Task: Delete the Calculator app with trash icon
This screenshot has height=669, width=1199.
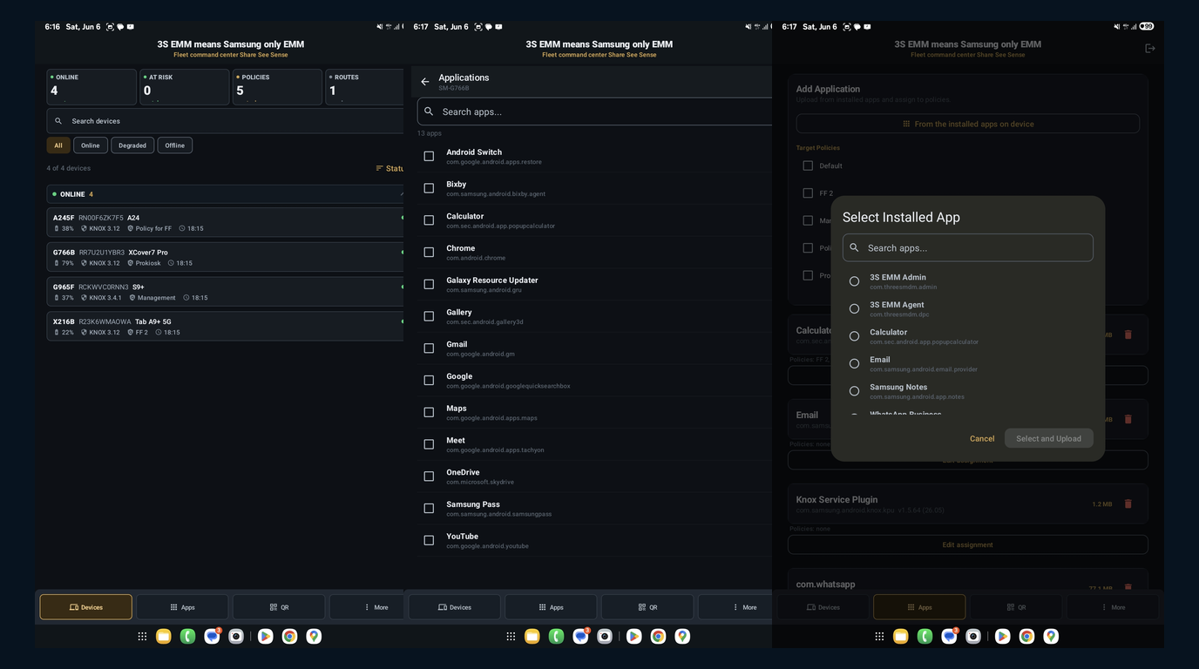Action: coord(1128,334)
